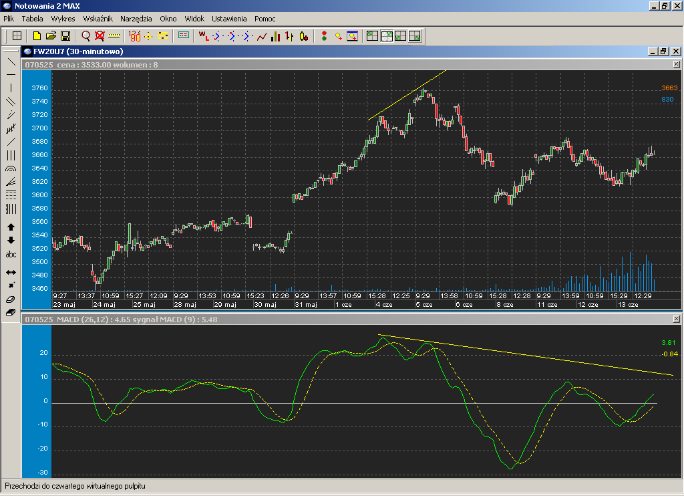Select the eraser tool in left sidebar

coord(11,299)
